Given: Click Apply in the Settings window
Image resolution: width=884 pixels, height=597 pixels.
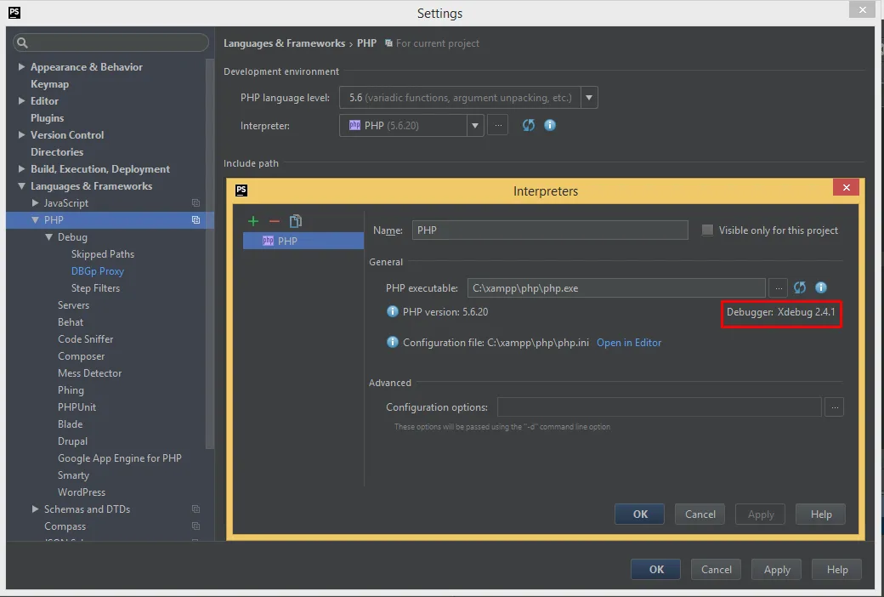Looking at the screenshot, I should point(776,569).
